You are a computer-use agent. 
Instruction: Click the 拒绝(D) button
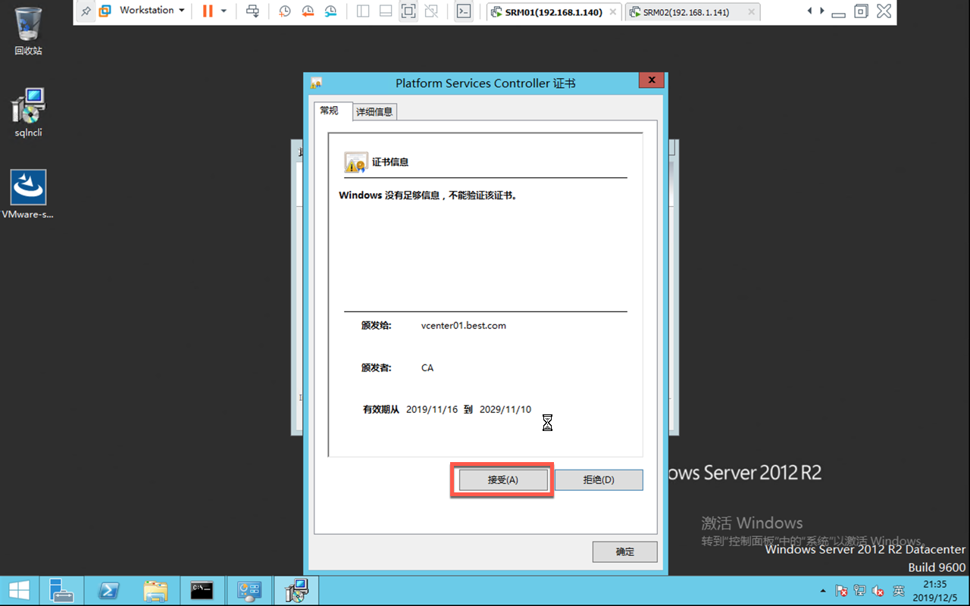(x=599, y=480)
